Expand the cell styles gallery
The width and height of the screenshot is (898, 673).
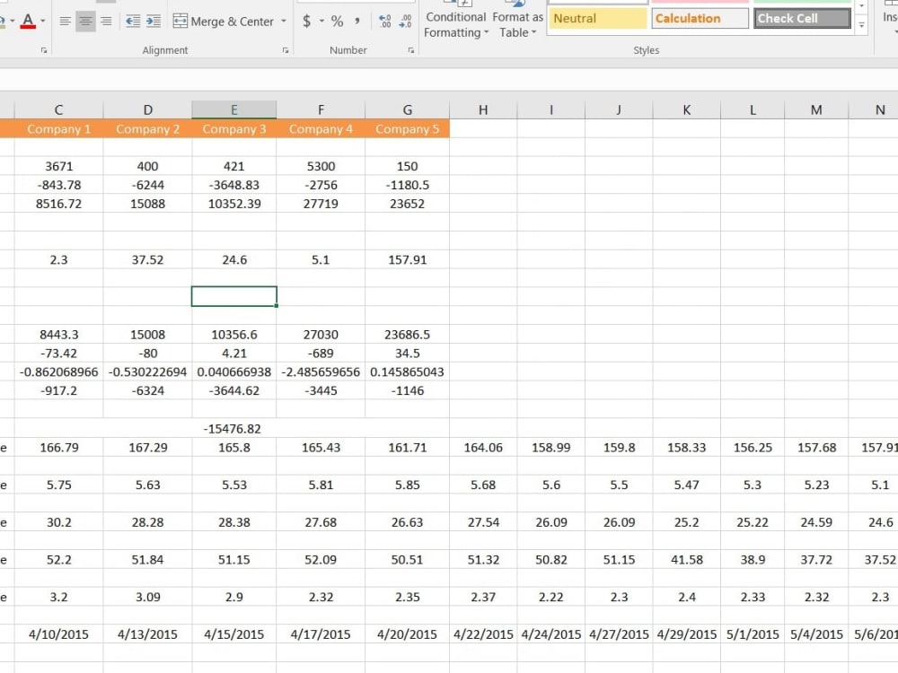[x=862, y=24]
